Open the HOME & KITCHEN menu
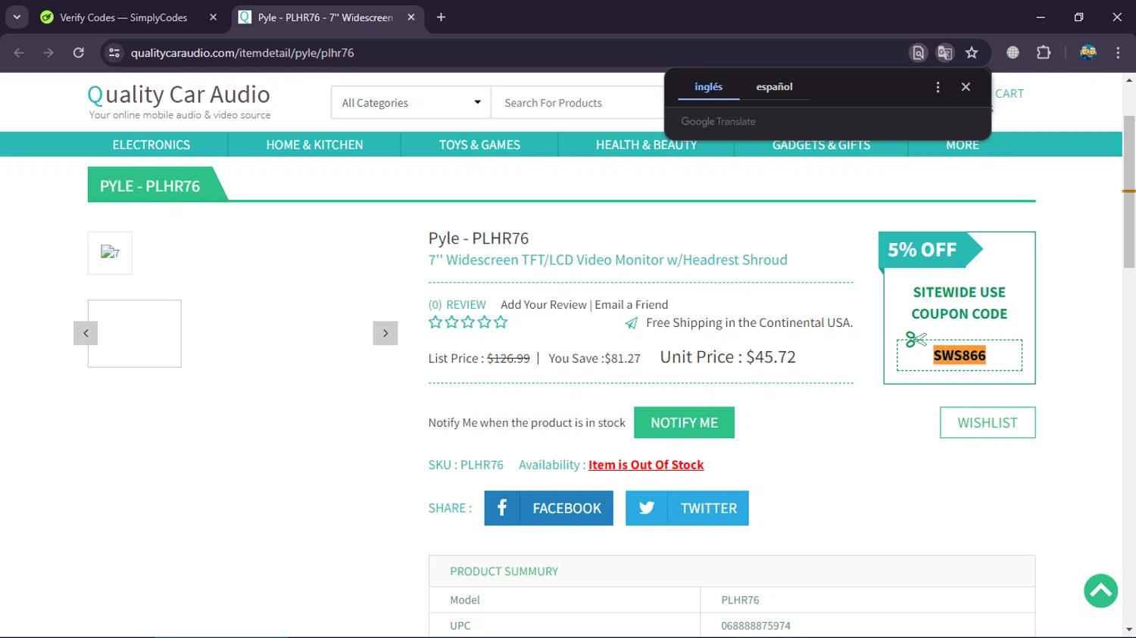Screen dimensions: 1136x638 tap(314, 145)
